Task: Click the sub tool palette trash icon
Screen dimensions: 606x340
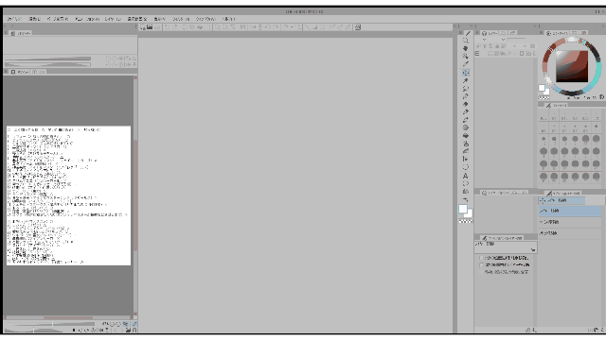Action: tap(602, 330)
